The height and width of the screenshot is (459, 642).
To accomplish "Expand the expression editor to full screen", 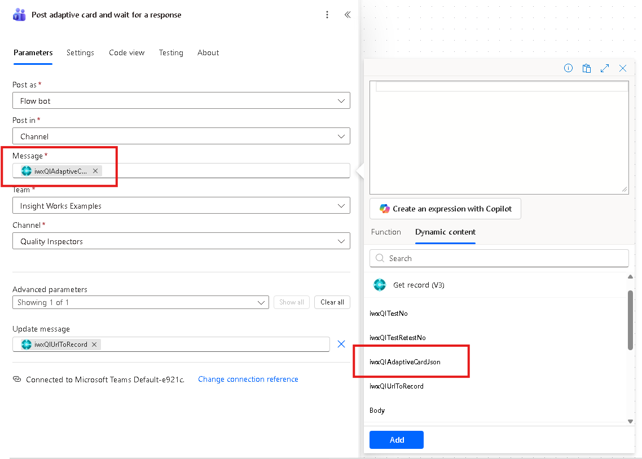I will [604, 68].
